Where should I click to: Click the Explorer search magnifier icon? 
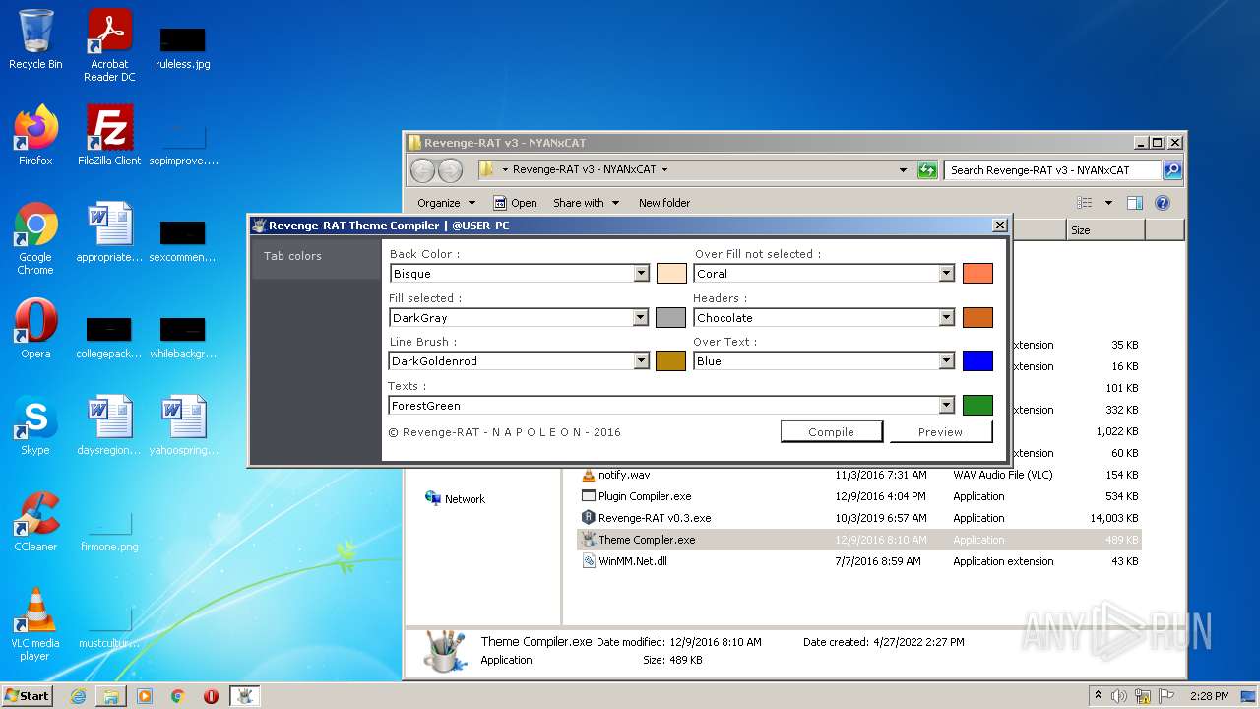[1171, 170]
